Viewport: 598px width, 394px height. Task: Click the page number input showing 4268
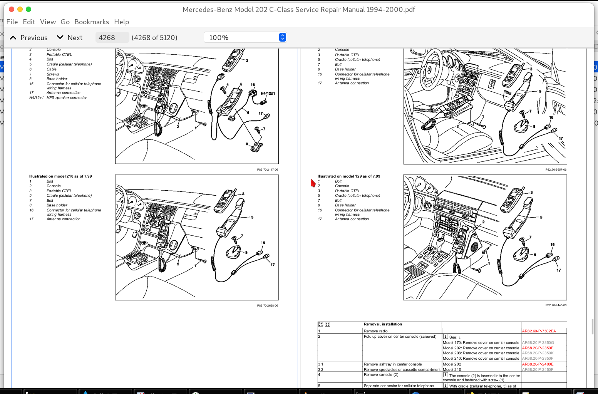(112, 37)
